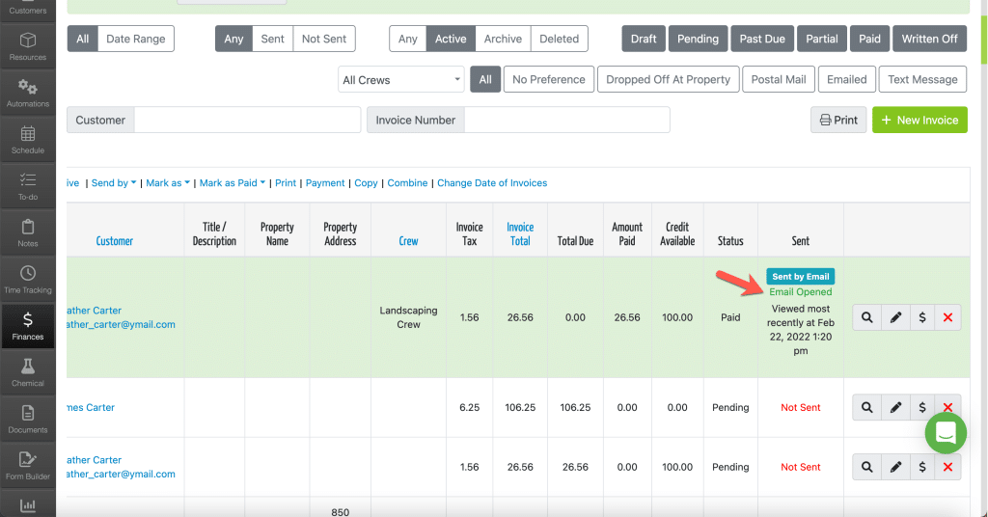The height and width of the screenshot is (517, 988).
Task: Click the Payment action link
Action: pyautogui.click(x=325, y=182)
